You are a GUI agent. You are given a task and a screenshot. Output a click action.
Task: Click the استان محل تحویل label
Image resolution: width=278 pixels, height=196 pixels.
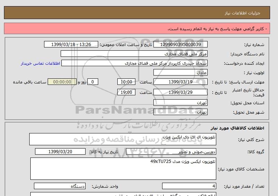247,103
